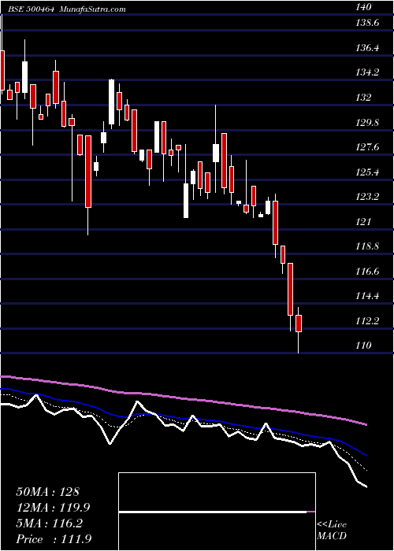This screenshot has height=551, width=394.
Task: Click the 112.2 price axis label
Action: click(367, 320)
